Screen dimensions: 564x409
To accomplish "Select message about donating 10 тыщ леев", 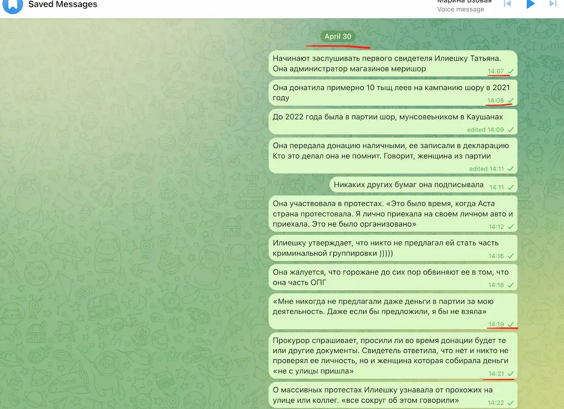I will tap(393, 92).
